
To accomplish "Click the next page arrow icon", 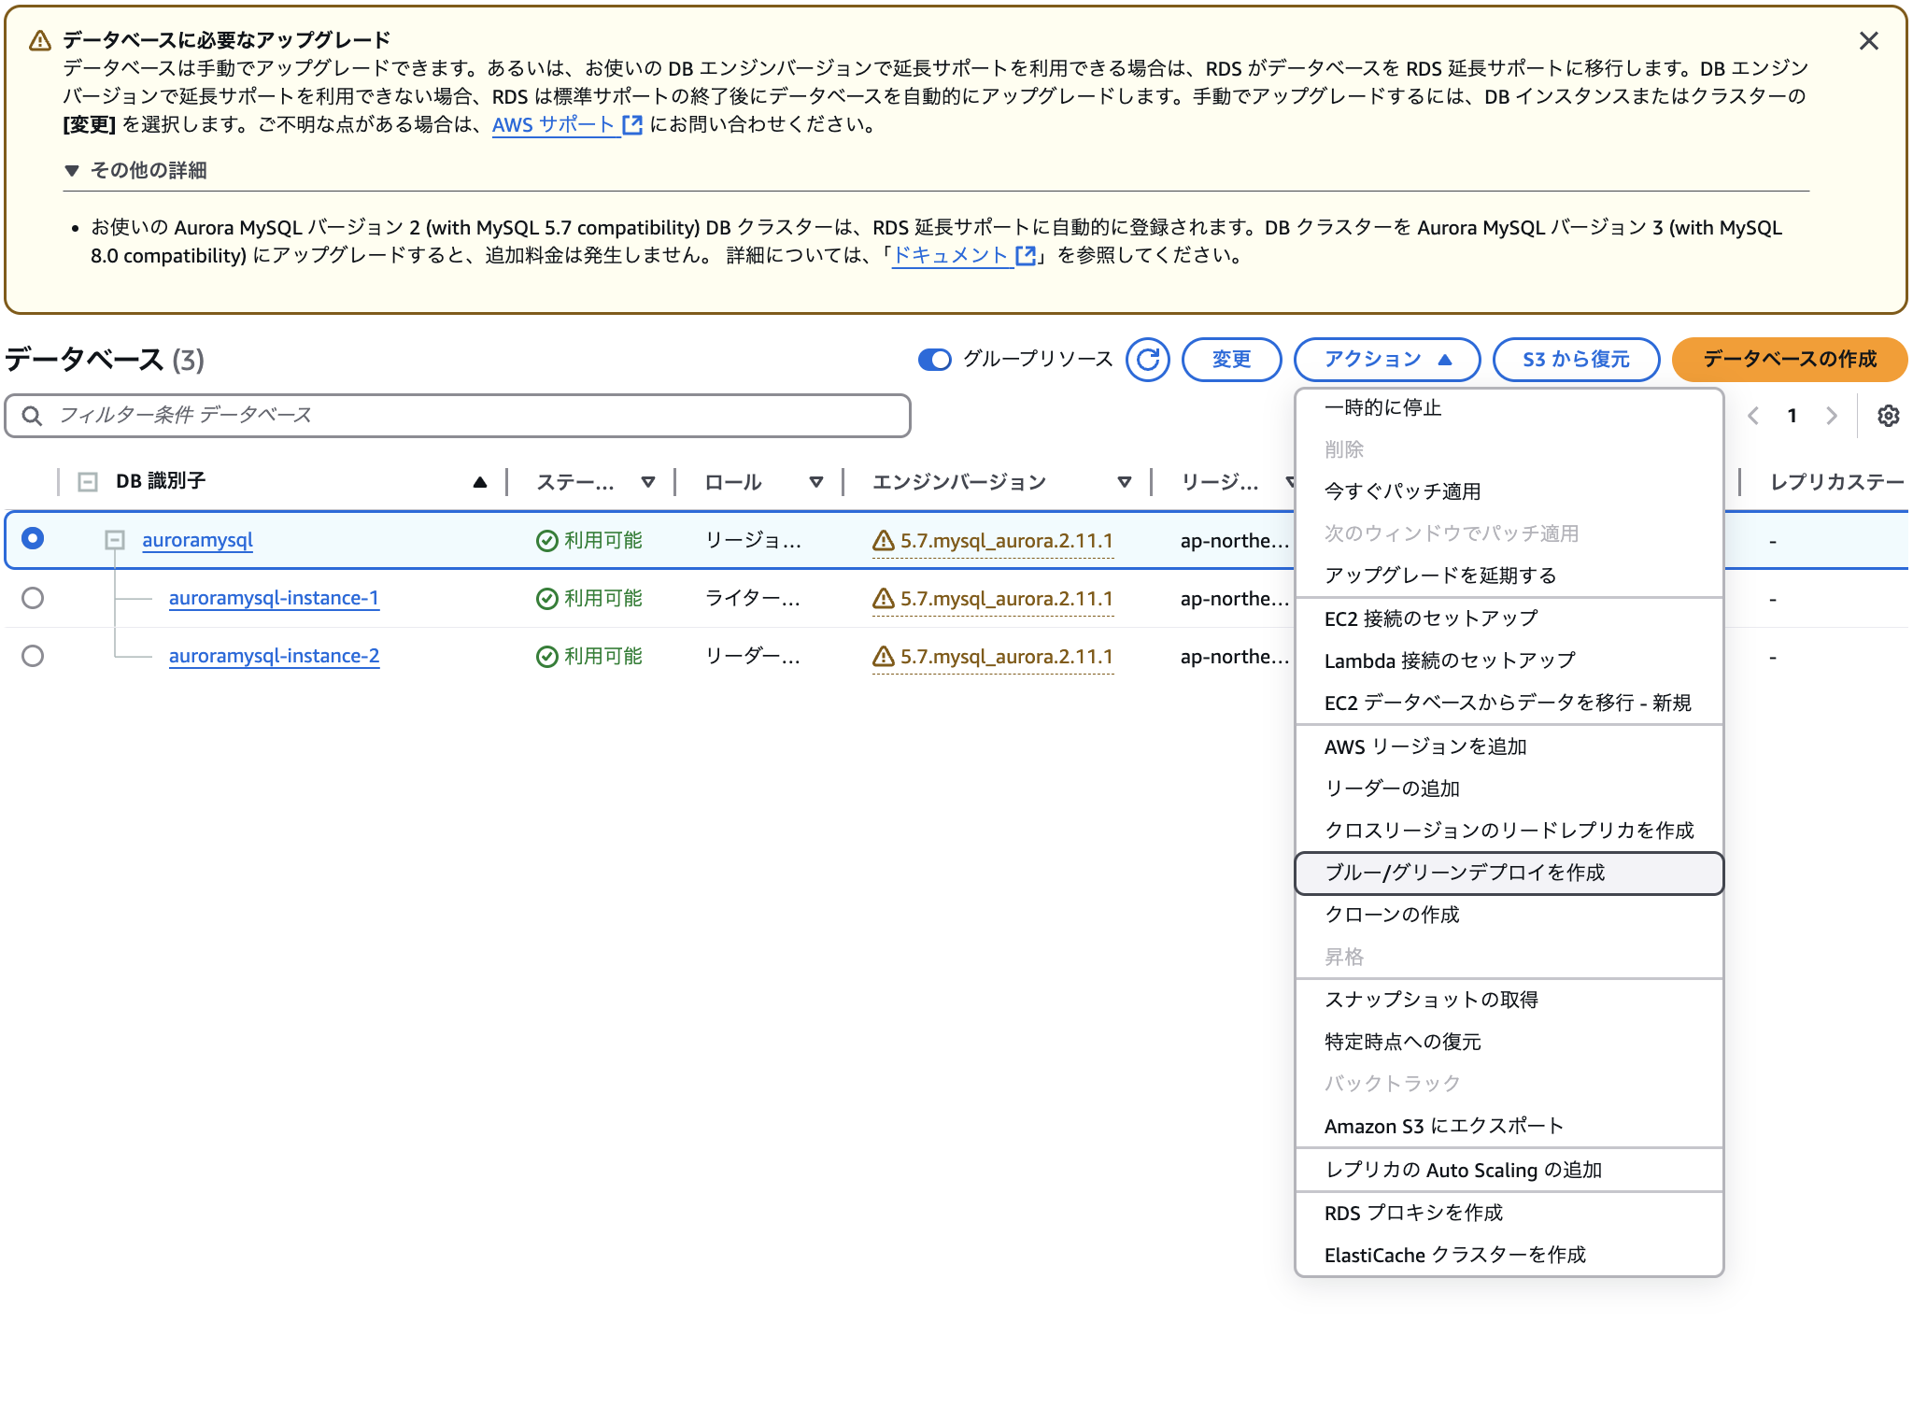I will point(1831,416).
